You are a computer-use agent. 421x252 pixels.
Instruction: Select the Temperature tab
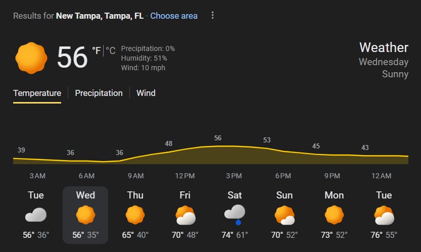pos(37,93)
